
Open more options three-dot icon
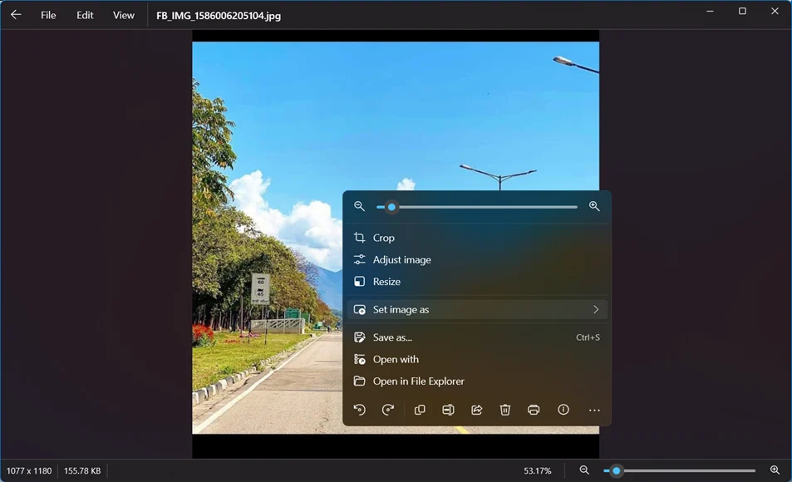[594, 411]
